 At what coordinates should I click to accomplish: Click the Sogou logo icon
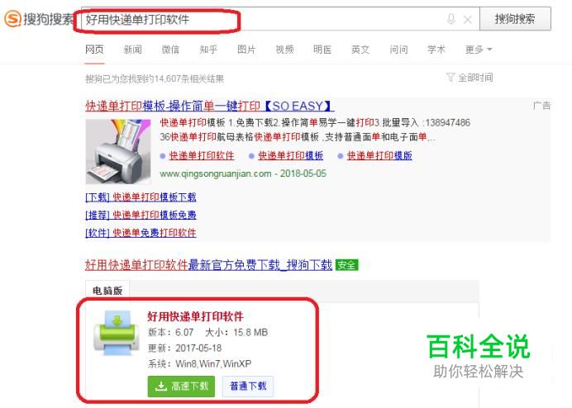tap(12, 19)
